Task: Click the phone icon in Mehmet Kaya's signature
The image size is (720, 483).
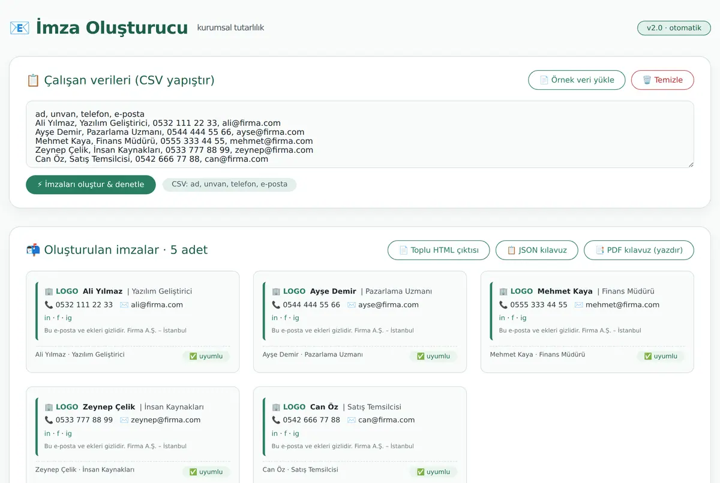Action: click(503, 304)
